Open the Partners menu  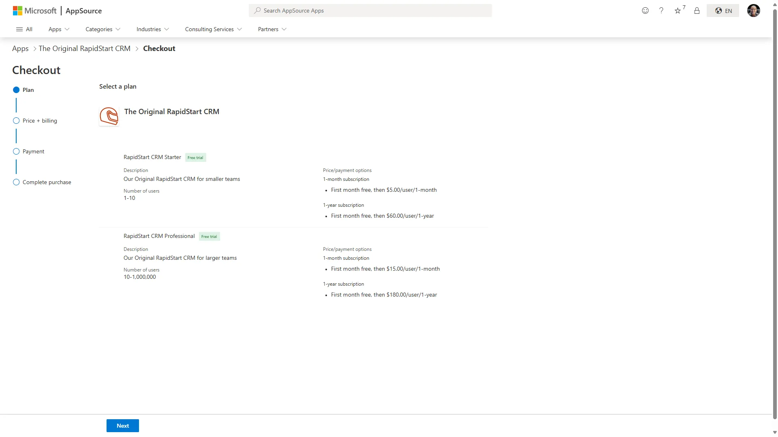(272, 29)
